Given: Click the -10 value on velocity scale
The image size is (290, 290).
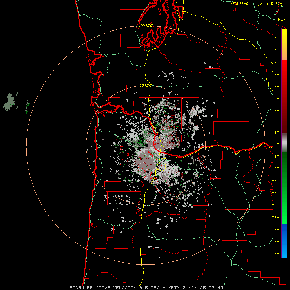Looking at the screenshot, I should pos(275,157).
